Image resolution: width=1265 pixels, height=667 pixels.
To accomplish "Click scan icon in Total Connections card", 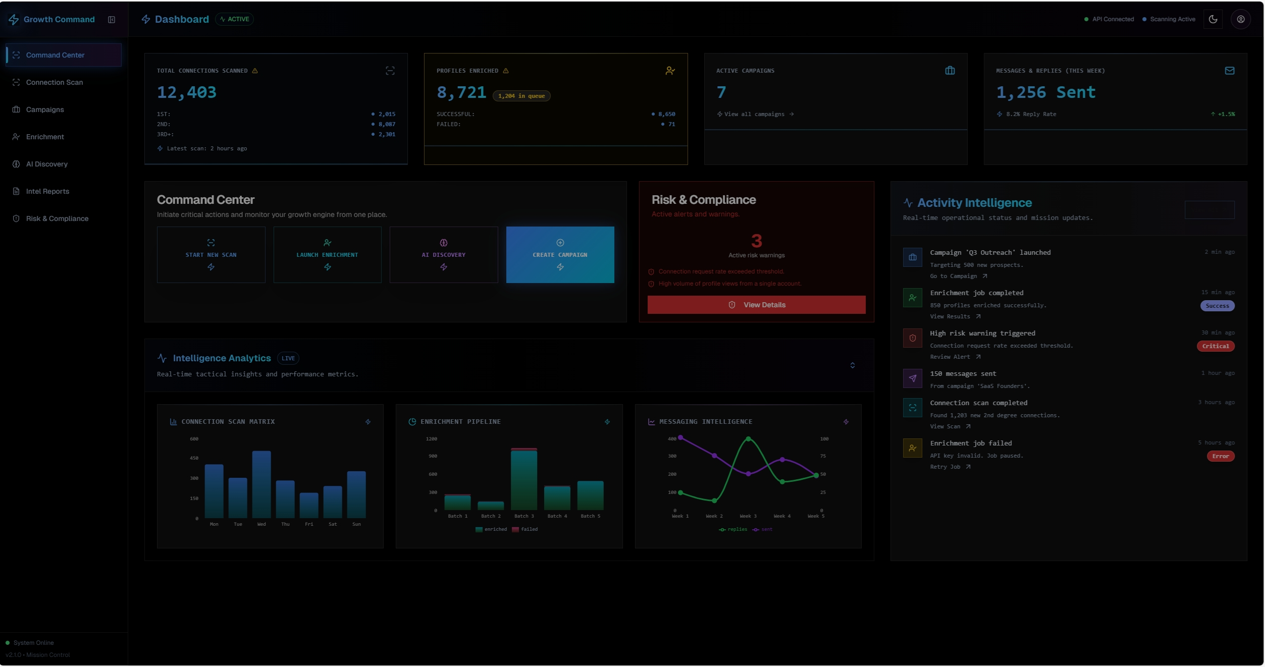I will coord(390,71).
